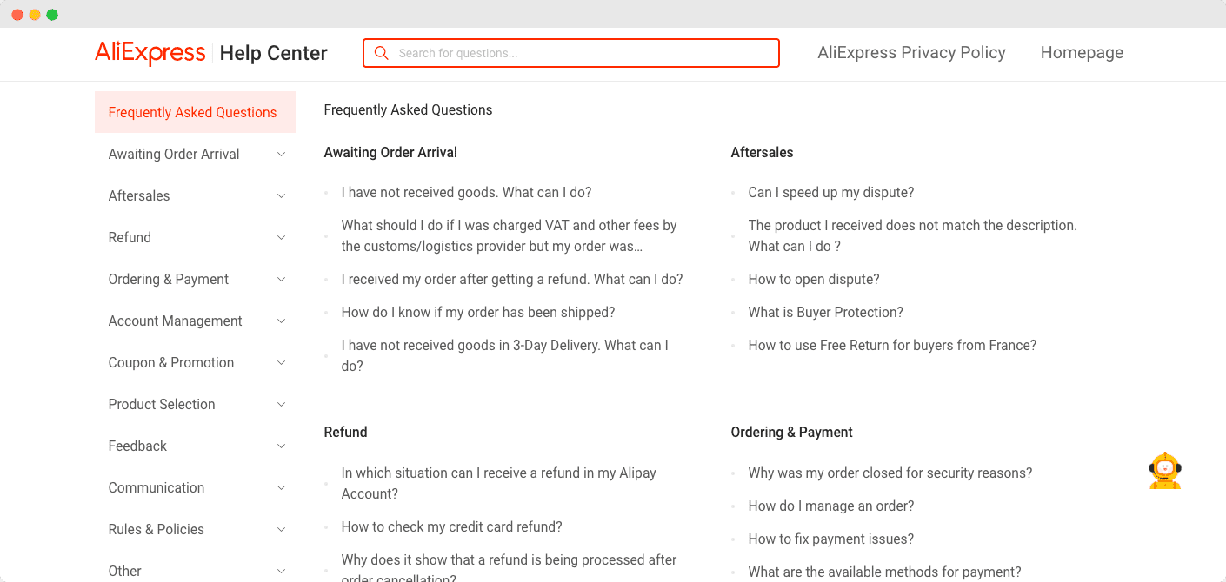Select Frequently Asked Questions in sidebar
This screenshot has height=582, width=1226.
point(193,112)
